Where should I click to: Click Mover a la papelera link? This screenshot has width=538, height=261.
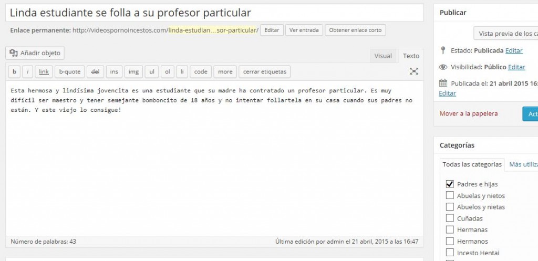point(469,113)
